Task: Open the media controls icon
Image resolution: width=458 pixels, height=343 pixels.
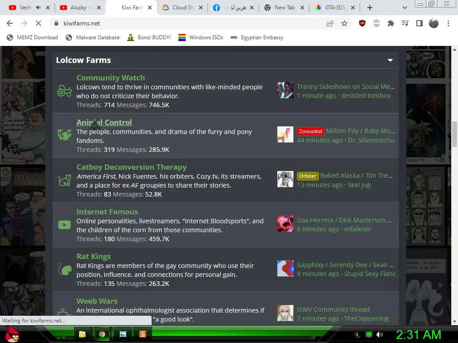Action: point(405,23)
